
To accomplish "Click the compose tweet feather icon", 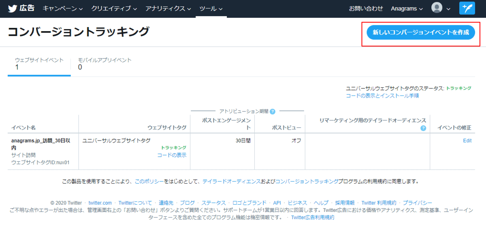I will 467,8.
